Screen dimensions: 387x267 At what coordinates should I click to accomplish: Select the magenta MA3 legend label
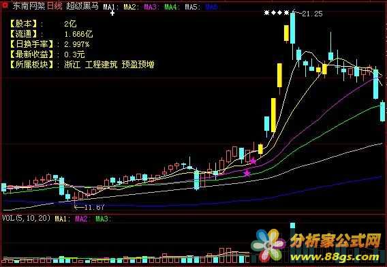click(151, 7)
